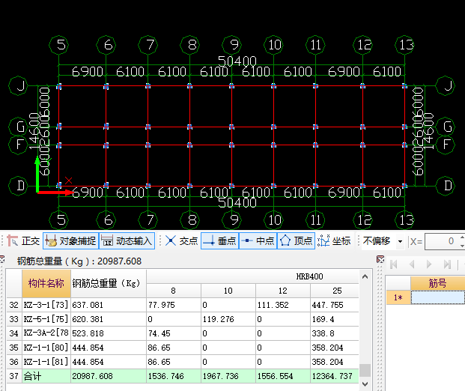The image size is (465, 391).
Task: Click the cell 12364.737
Action: click(335, 376)
